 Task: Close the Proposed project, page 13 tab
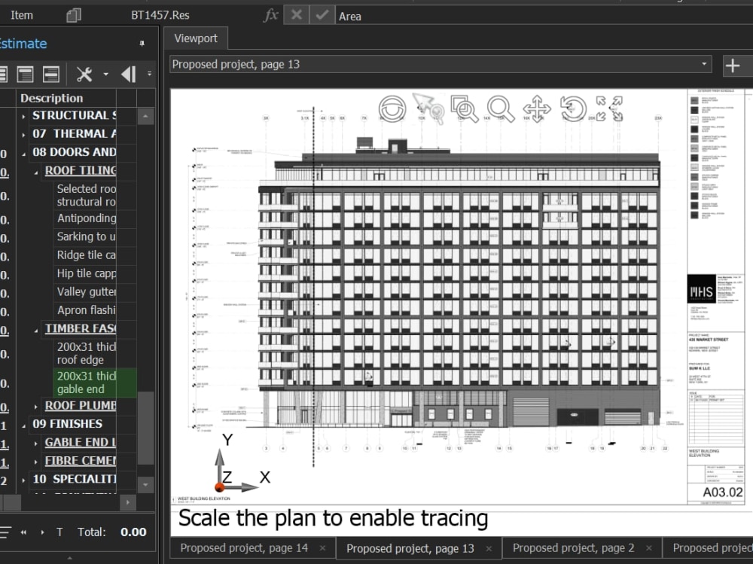point(489,549)
